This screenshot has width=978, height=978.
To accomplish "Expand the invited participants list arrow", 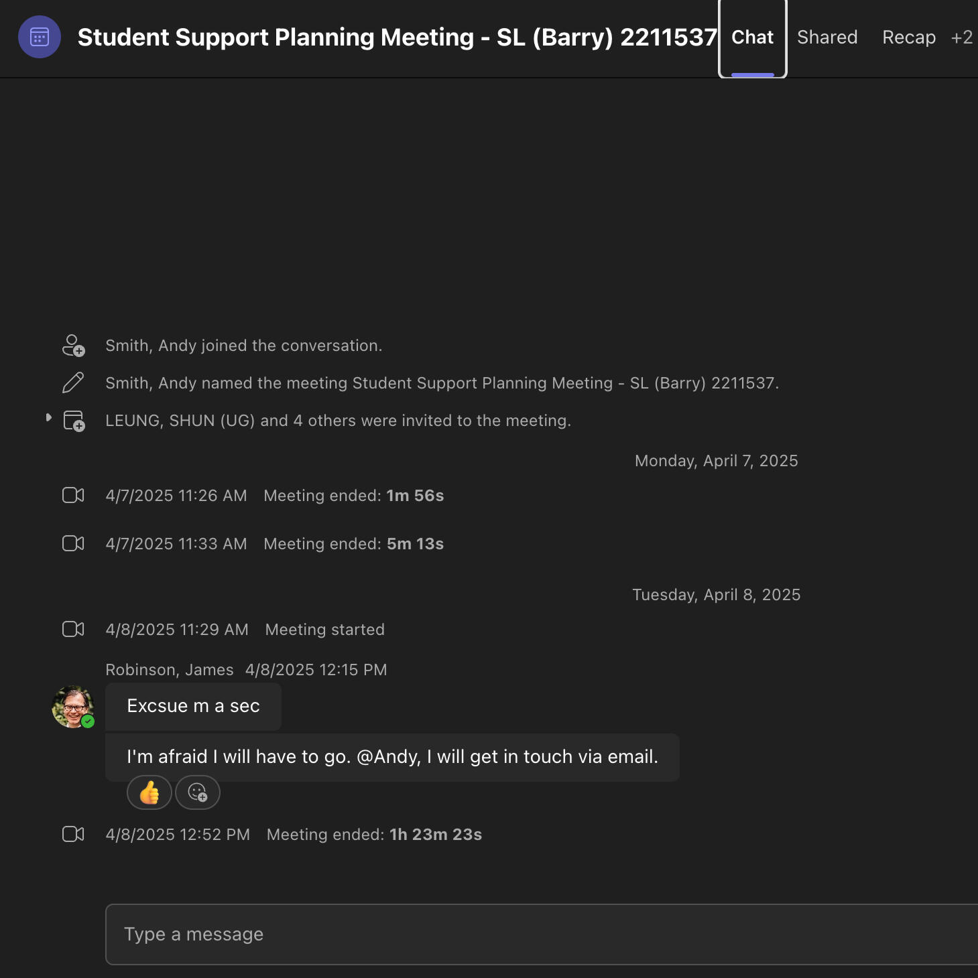I will (48, 418).
